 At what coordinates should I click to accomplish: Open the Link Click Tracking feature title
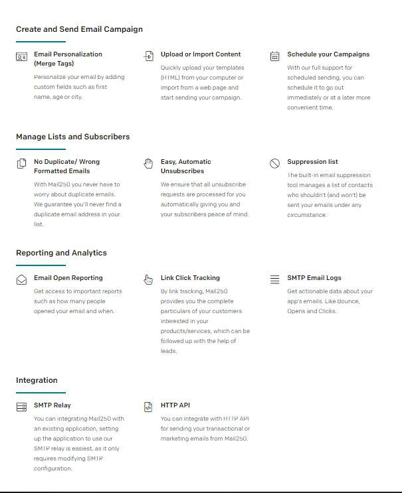point(190,278)
